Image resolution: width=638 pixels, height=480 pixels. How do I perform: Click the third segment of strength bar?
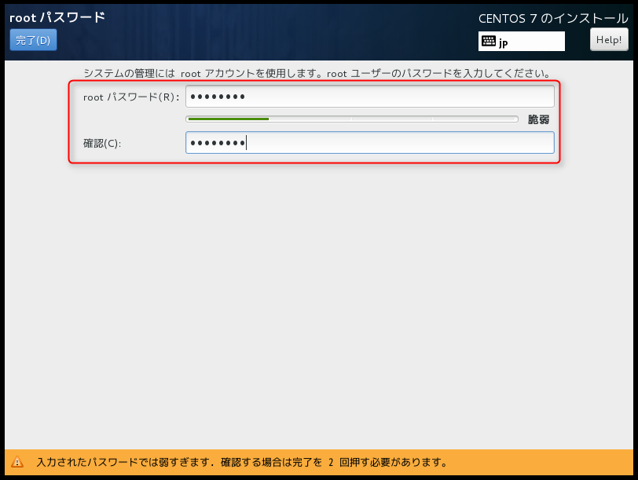[x=393, y=119]
